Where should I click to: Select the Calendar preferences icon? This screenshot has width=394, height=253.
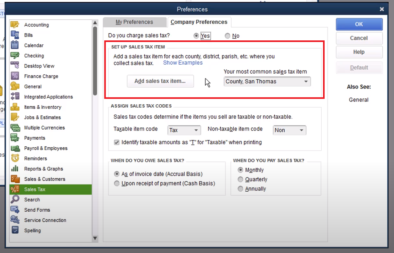15,45
